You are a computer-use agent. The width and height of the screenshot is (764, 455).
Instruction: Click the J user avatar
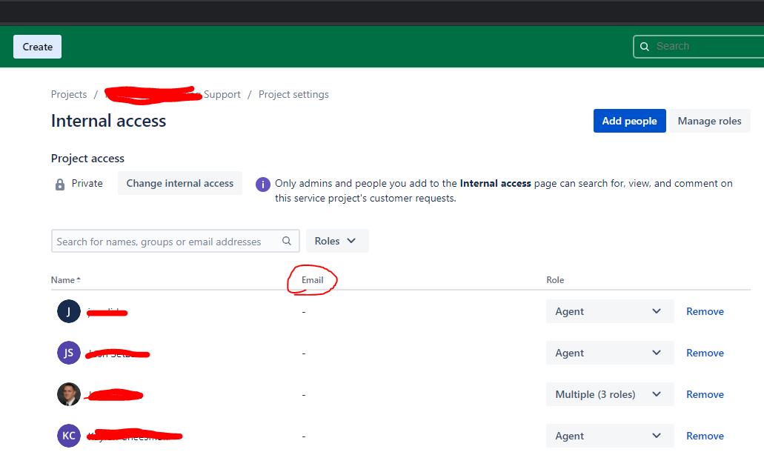click(69, 311)
